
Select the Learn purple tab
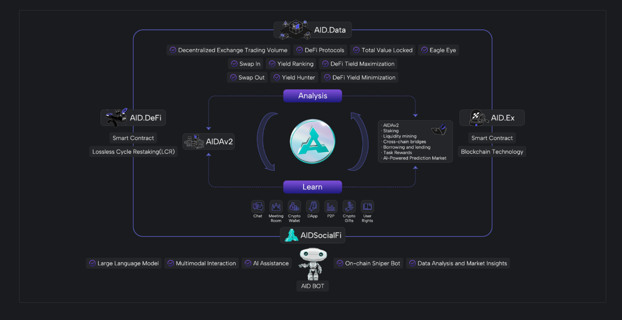point(313,187)
